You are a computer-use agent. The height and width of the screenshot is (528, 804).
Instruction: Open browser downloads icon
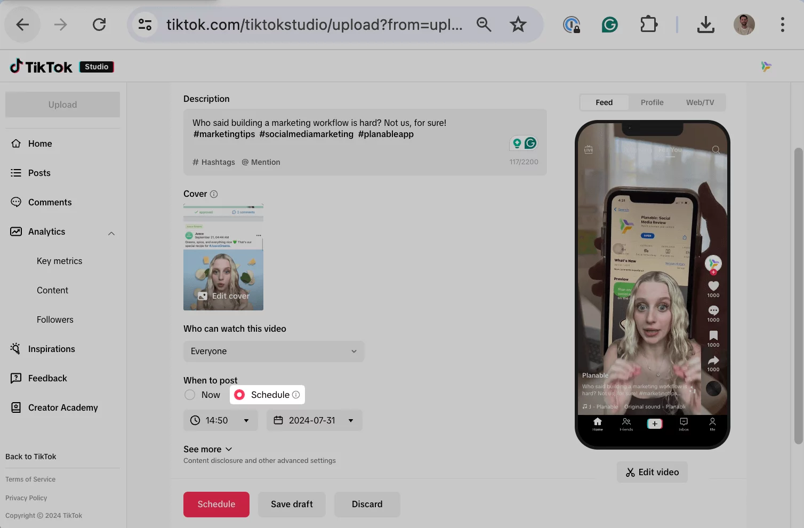click(x=705, y=25)
